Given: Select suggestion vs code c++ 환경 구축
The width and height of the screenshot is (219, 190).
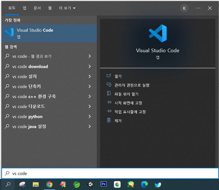Looking at the screenshot, I should 49,96.
